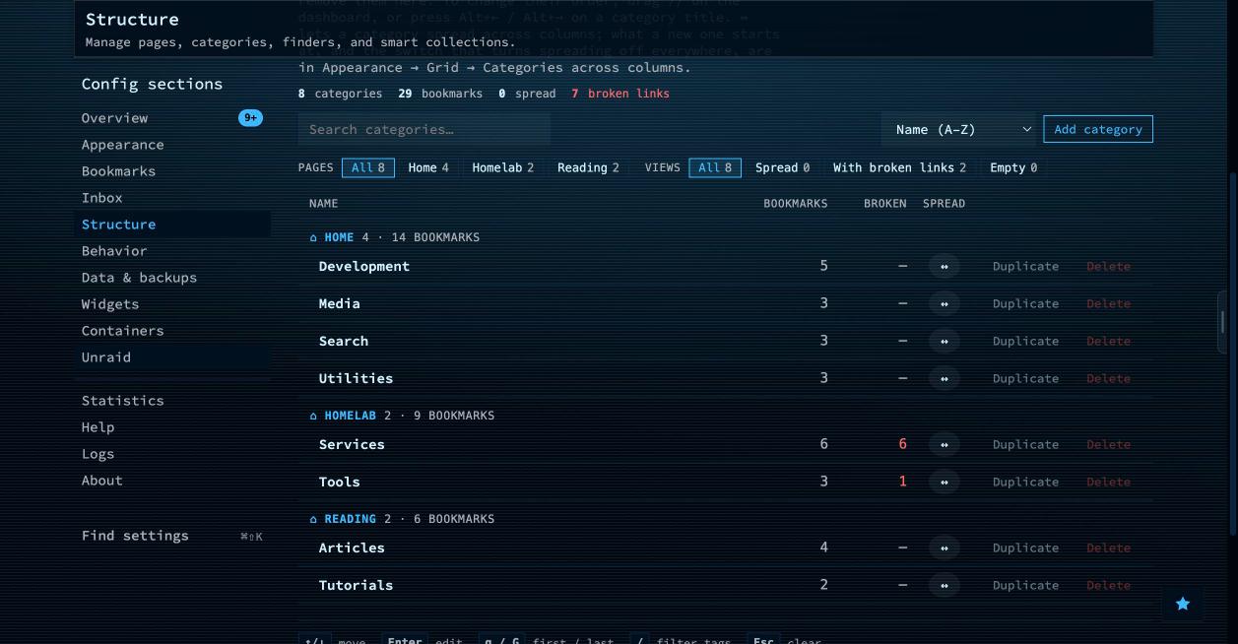1238x644 pixels.
Task: Filter categories by the Homelab page
Action: click(x=503, y=167)
